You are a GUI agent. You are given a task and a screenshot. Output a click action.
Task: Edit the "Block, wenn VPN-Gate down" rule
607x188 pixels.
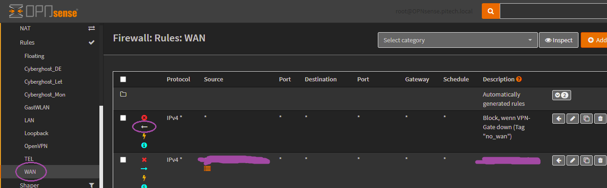pyautogui.click(x=572, y=119)
